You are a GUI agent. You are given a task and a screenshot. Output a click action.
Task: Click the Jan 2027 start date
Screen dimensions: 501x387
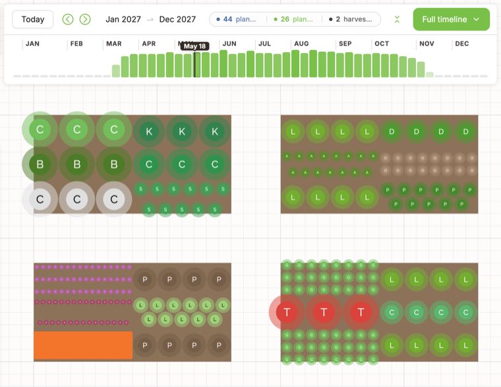coord(123,19)
